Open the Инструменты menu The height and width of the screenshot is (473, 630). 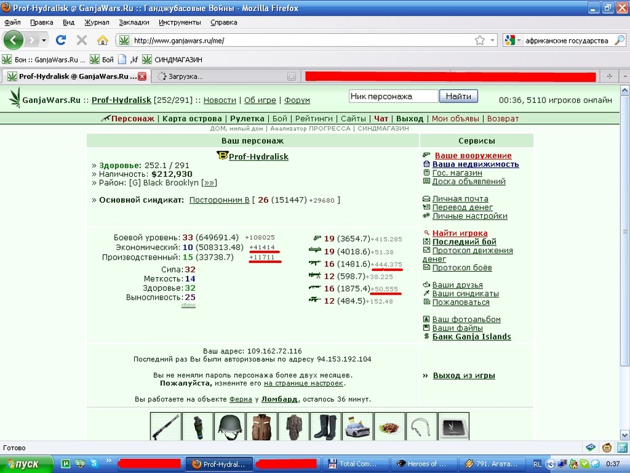click(180, 22)
